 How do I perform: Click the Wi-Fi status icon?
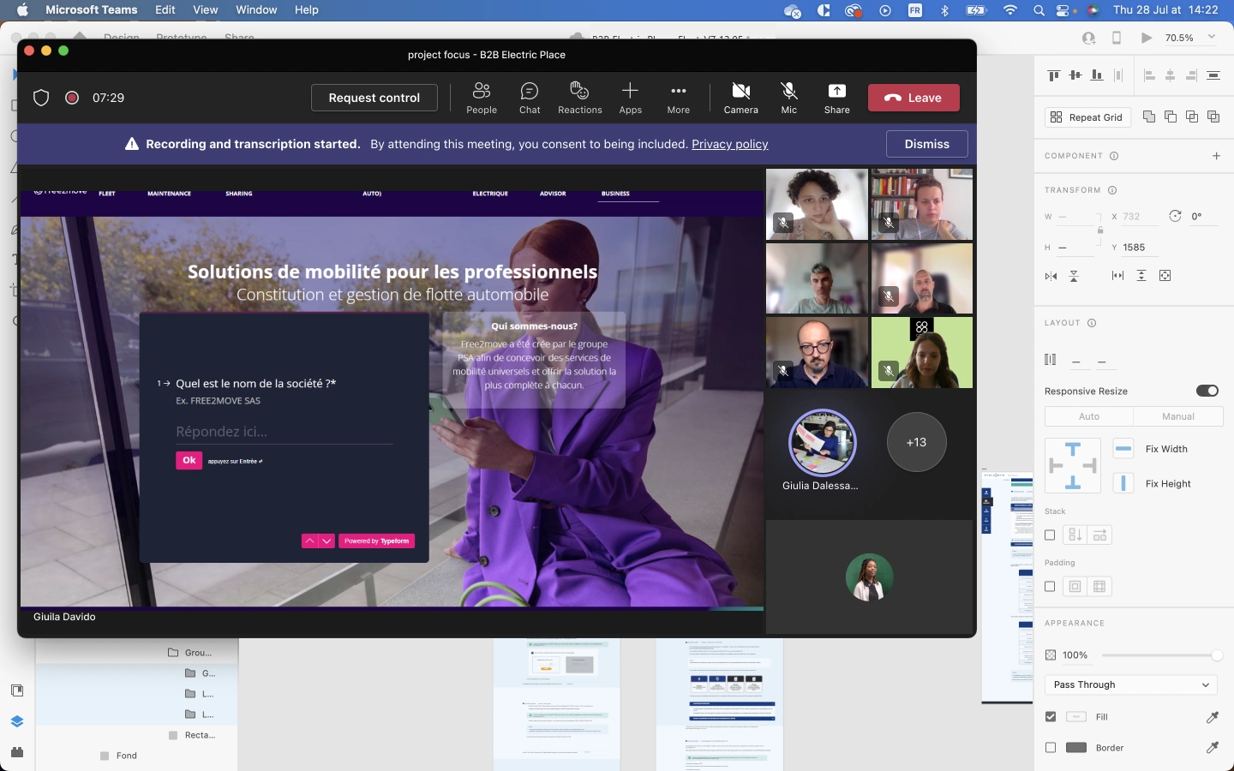click(x=1010, y=10)
